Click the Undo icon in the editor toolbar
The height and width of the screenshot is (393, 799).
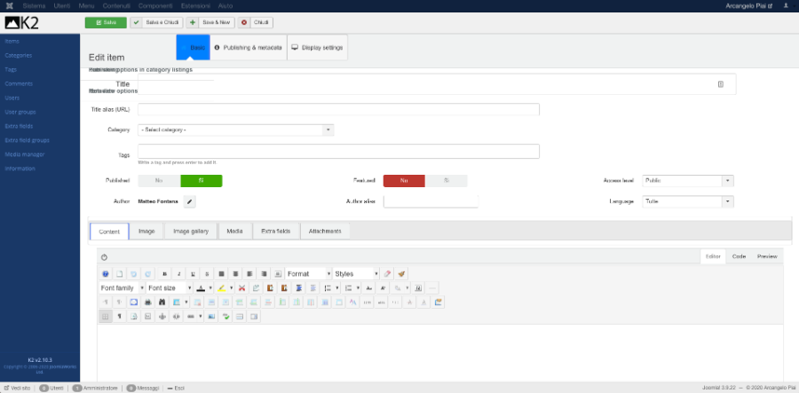(x=133, y=273)
